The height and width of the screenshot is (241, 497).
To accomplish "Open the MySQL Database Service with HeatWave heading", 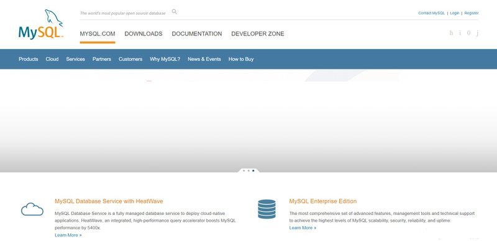I will 109,201.
